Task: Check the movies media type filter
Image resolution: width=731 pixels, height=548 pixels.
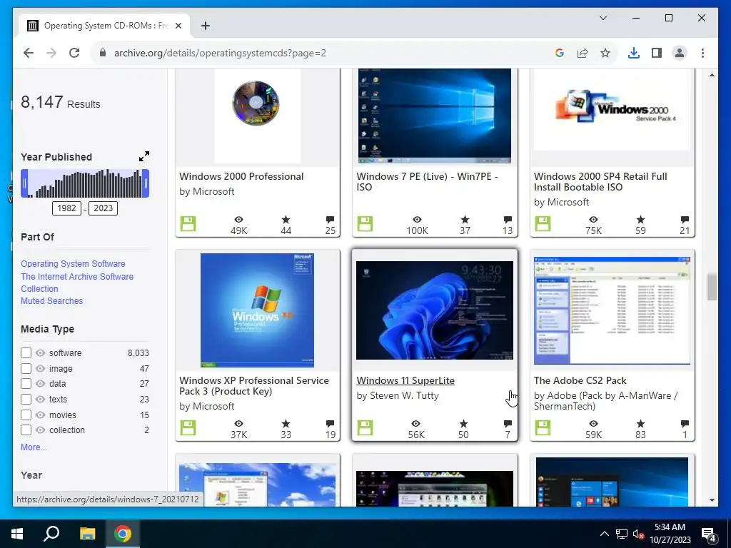Action: pyautogui.click(x=26, y=415)
